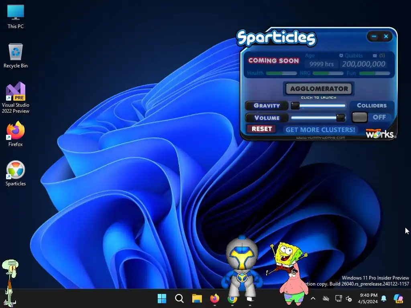Click the SpongeBob desktop character

[286, 258]
